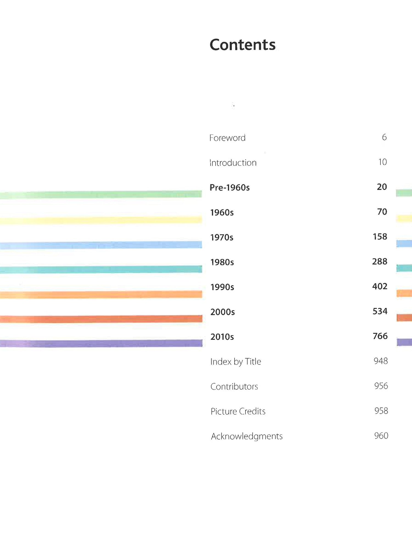Open the 1980s chapter entry
Screen dimensions: 412x534
click(222, 262)
